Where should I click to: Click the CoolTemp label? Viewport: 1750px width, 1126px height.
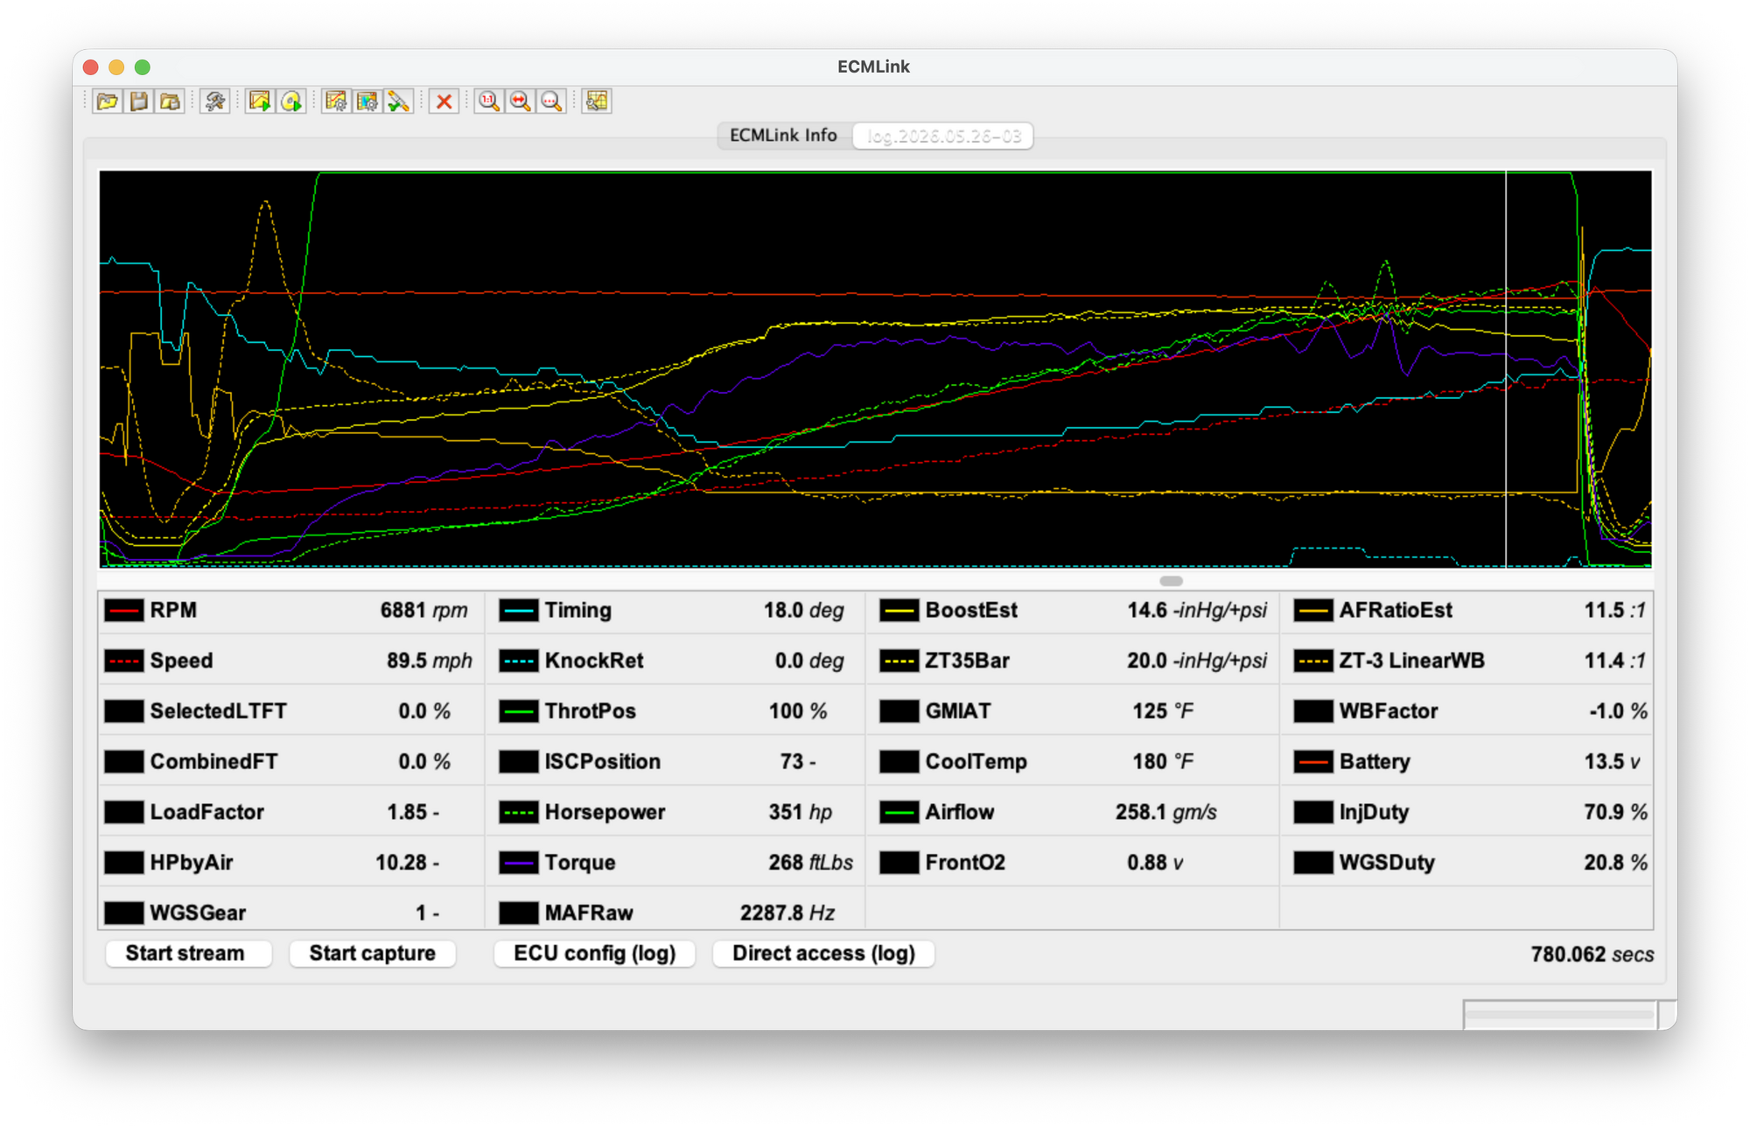[x=976, y=762]
